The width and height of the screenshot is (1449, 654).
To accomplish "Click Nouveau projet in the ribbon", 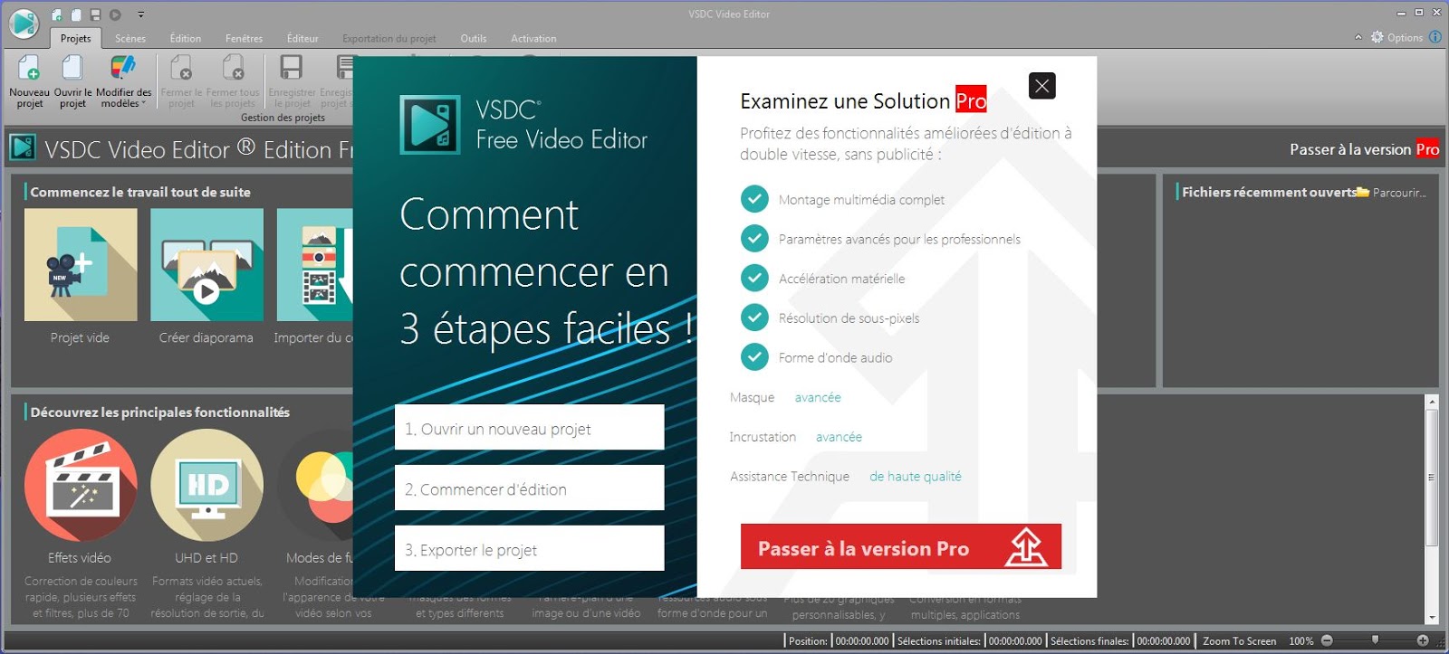I will tap(29, 81).
